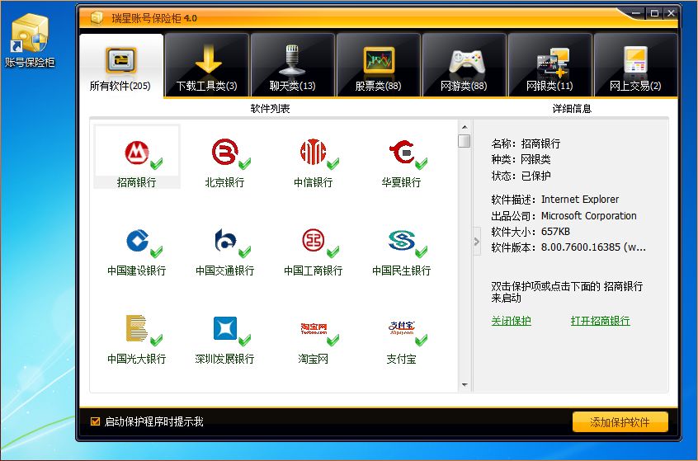Screen dimensions: 698x461
Task: Open the 网银类(11) tab
Action: tap(549, 65)
